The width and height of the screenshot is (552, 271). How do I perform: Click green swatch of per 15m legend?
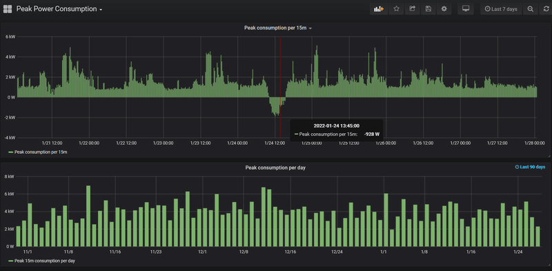point(10,152)
